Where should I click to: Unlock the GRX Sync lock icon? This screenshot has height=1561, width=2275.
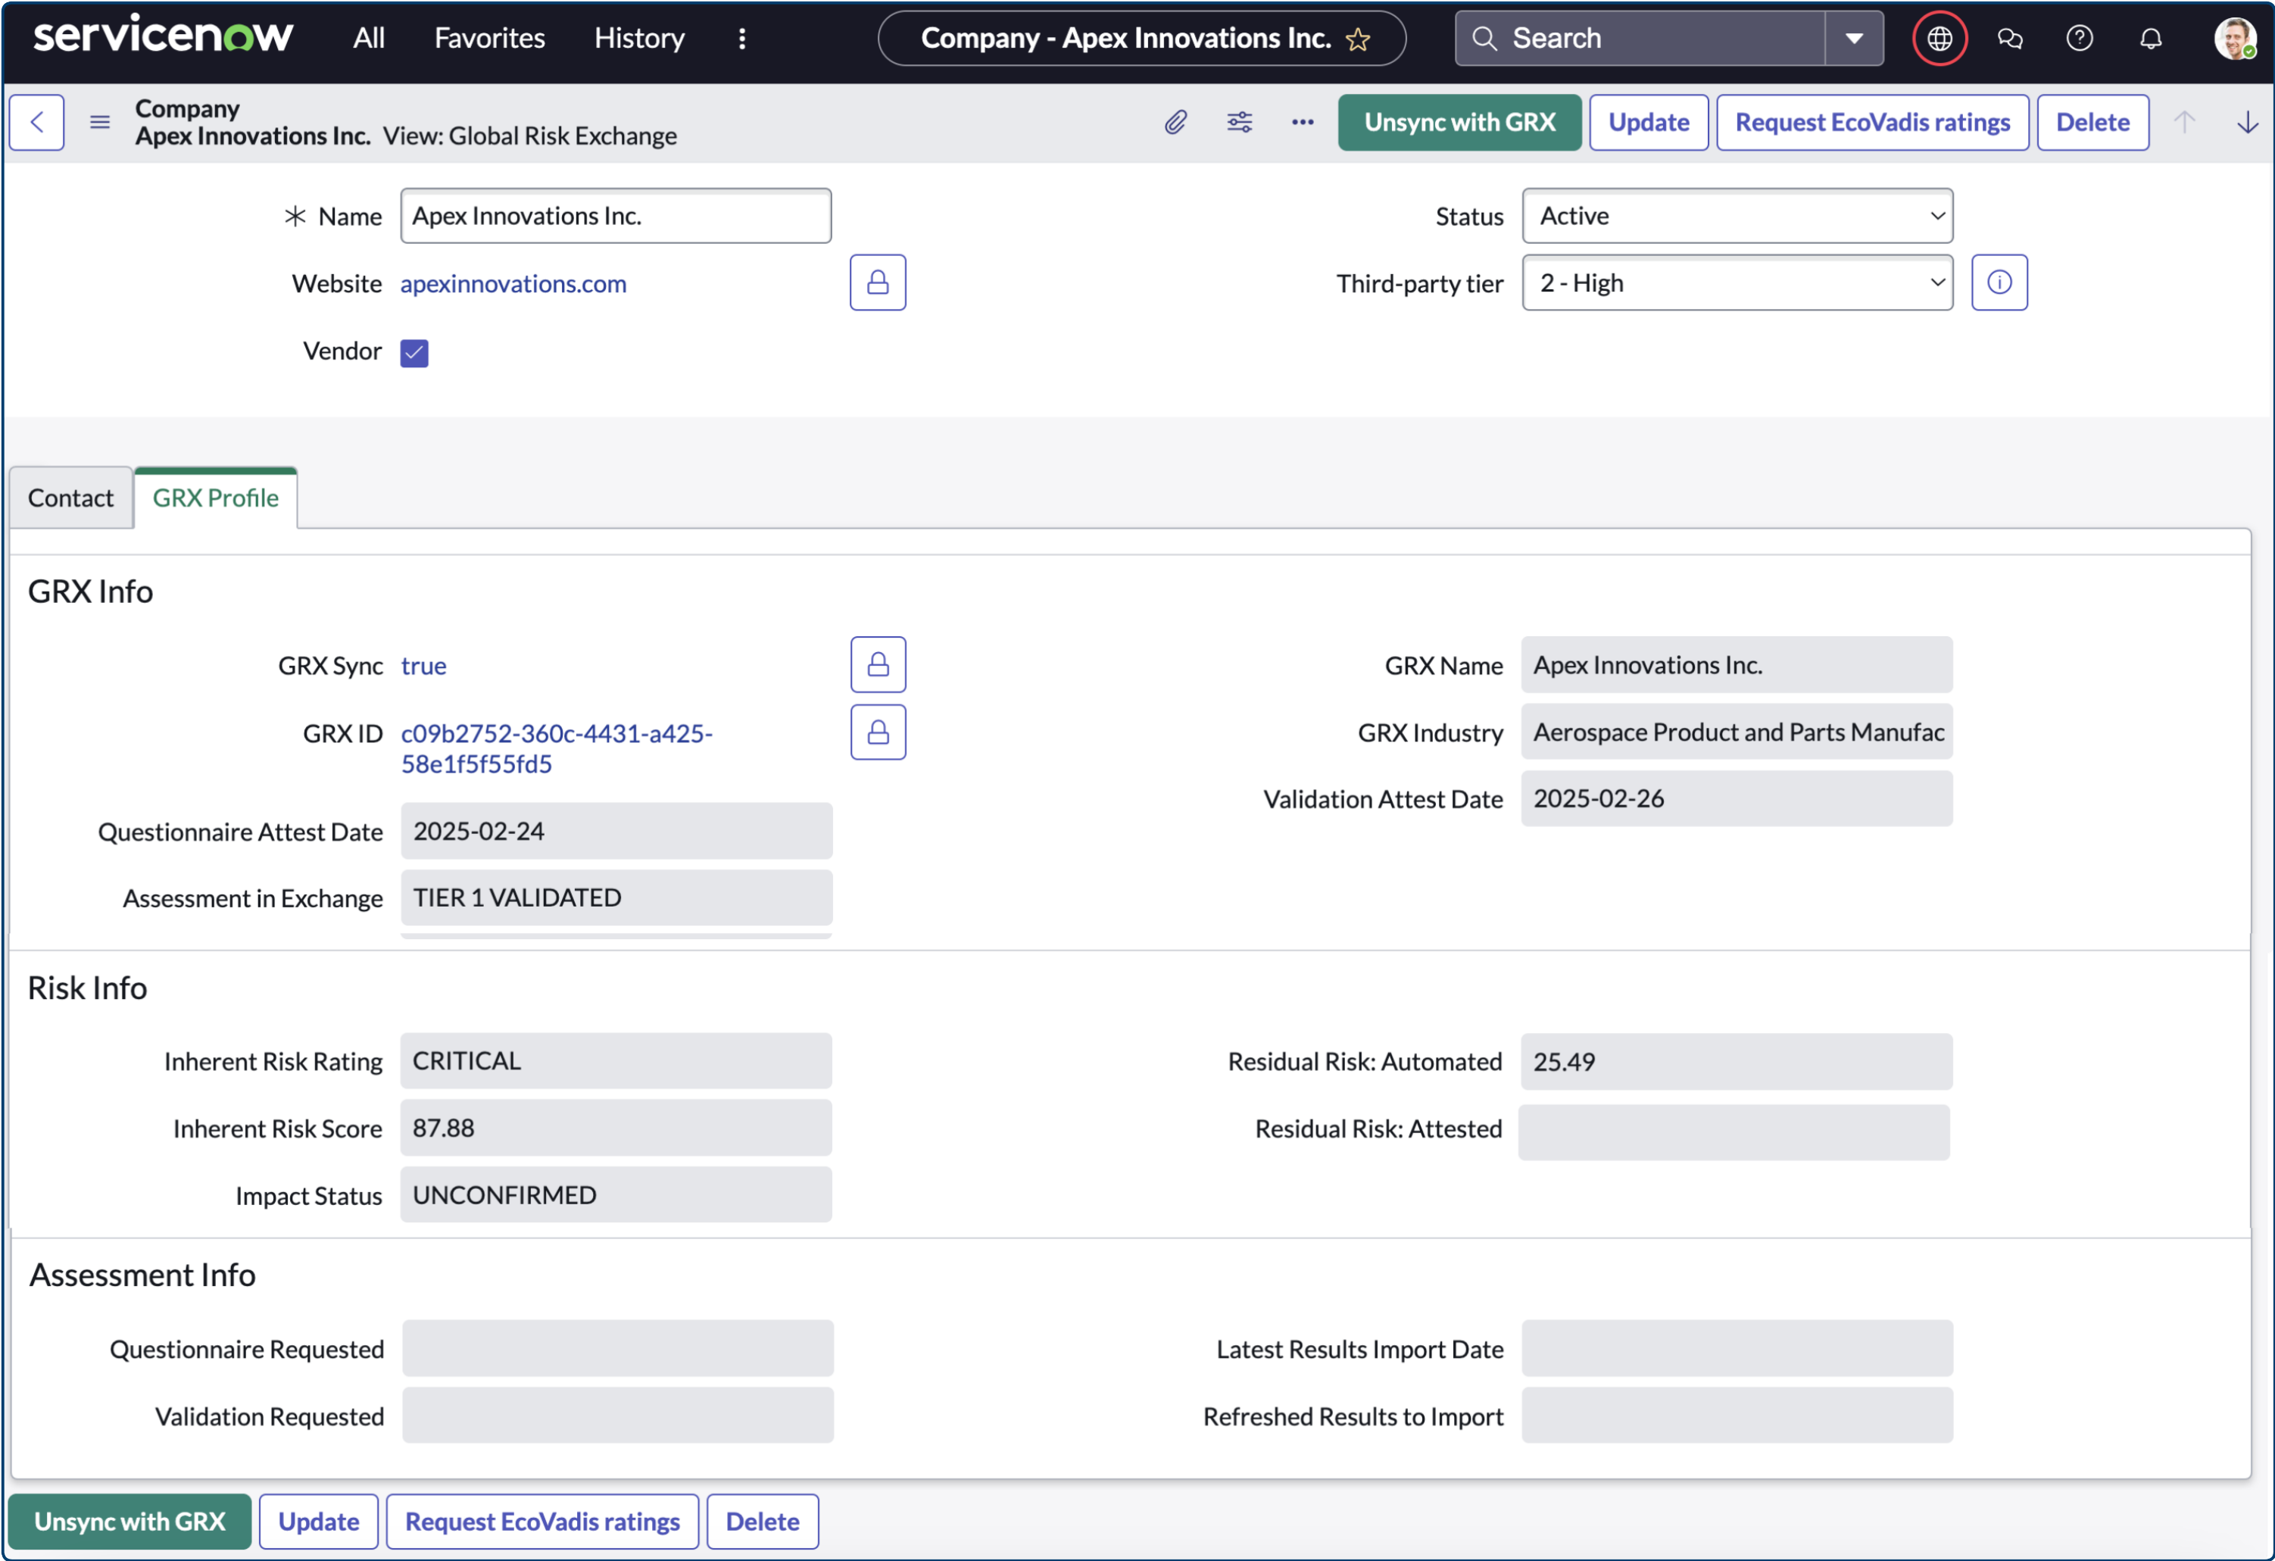pos(878,665)
